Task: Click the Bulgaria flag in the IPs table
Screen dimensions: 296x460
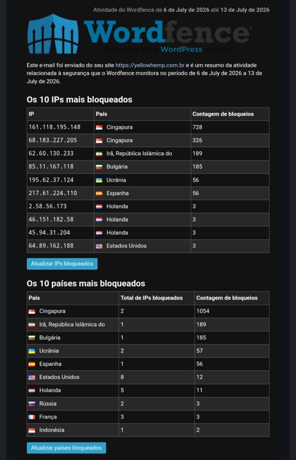Action: pos(99,167)
